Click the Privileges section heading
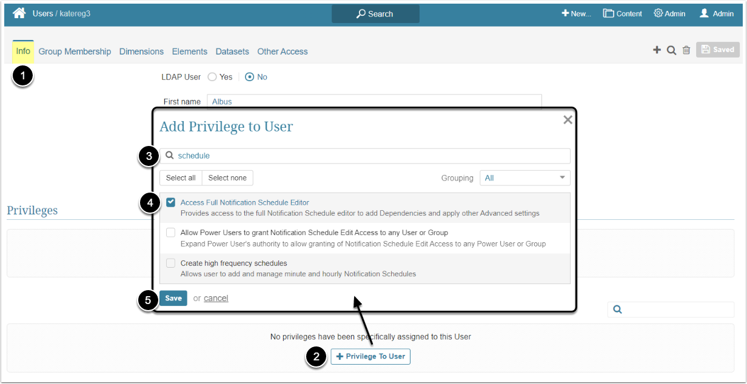Screen dimensions: 747x384 (x=32, y=210)
